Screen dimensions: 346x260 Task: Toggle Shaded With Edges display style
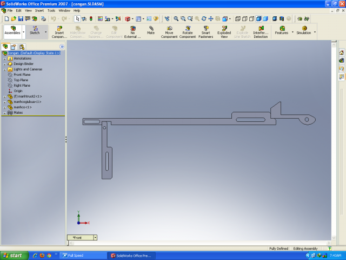pyautogui.click(x=258, y=19)
